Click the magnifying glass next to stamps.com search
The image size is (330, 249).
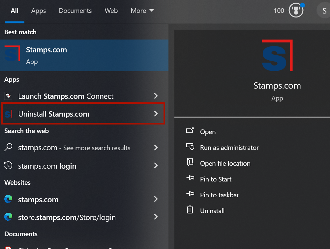[x=8, y=148]
